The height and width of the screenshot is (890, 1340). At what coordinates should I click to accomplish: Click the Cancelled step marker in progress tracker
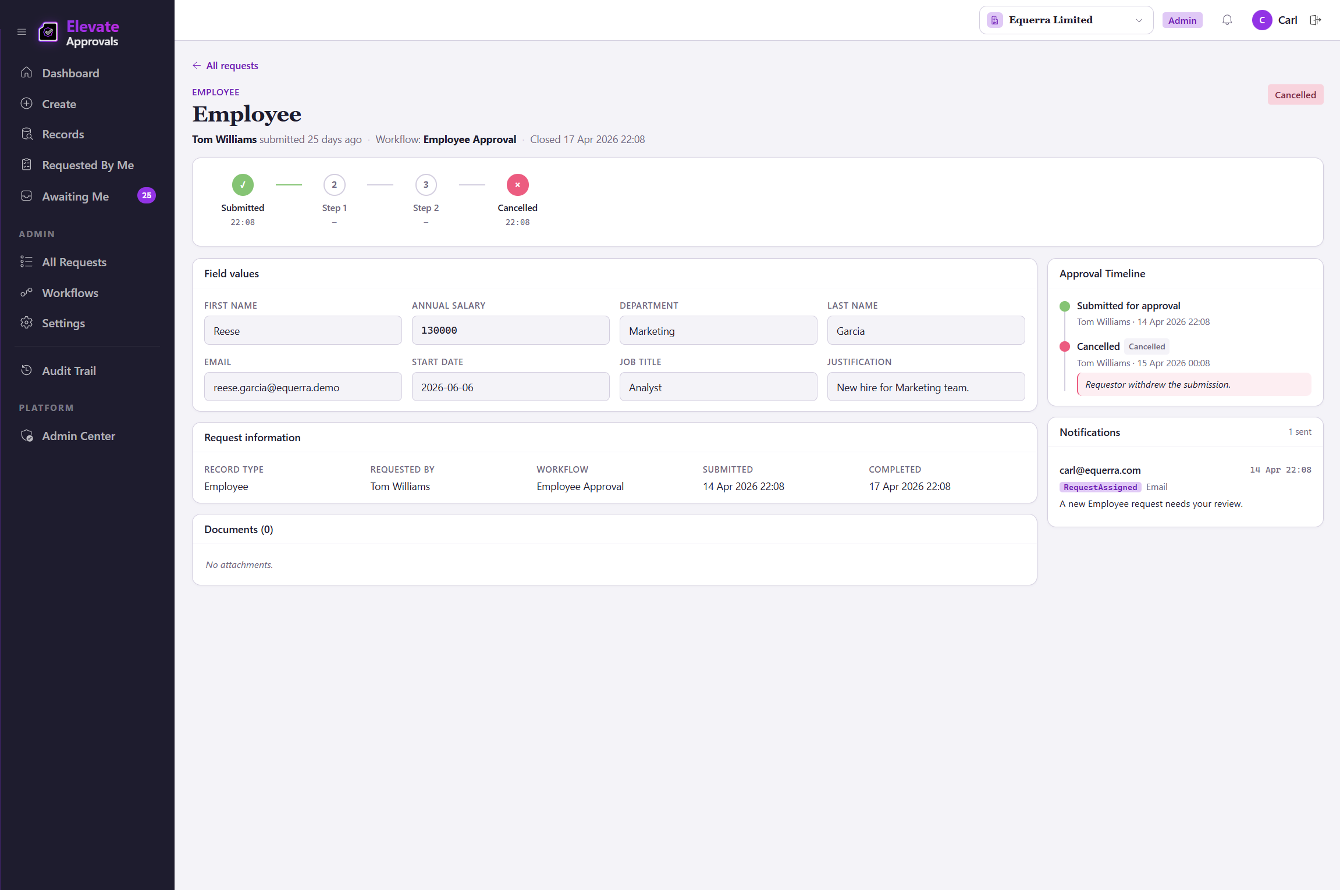coord(517,185)
